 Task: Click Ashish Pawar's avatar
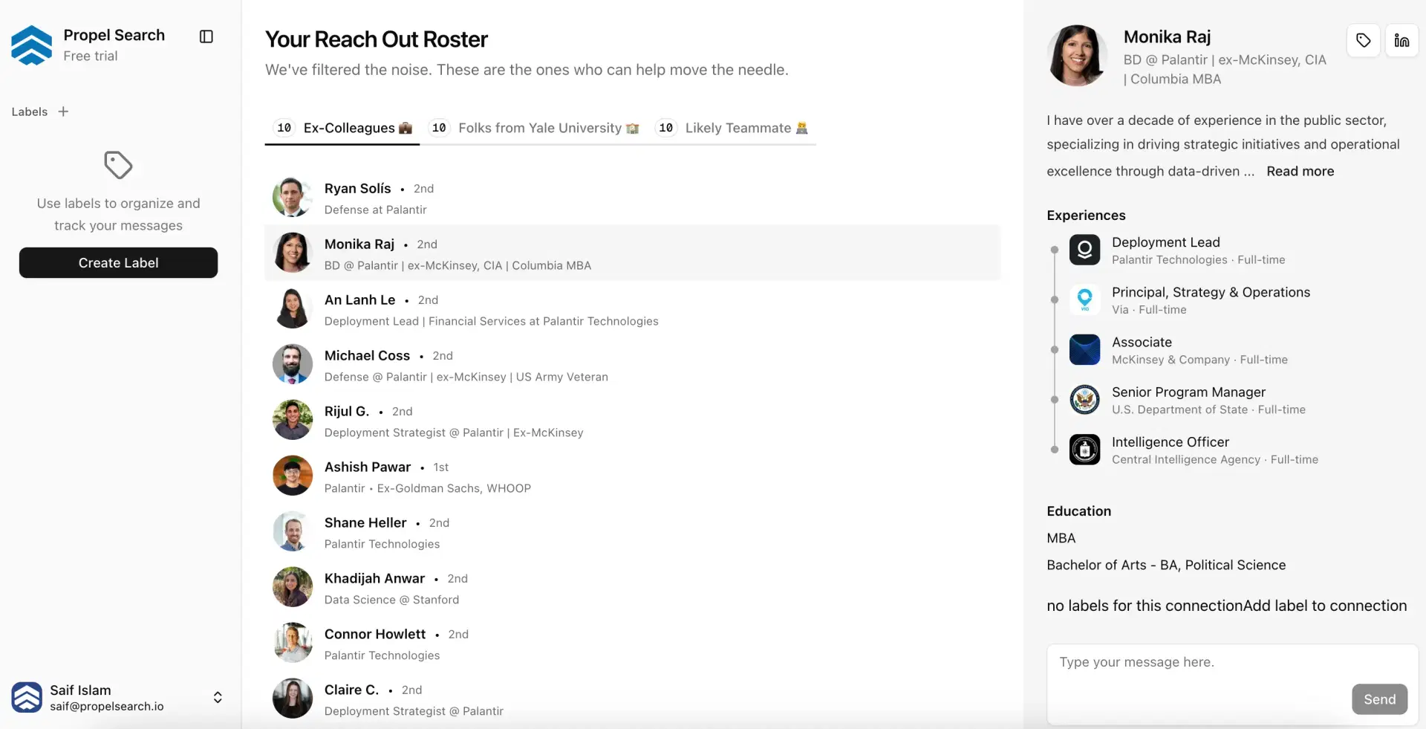coord(293,476)
